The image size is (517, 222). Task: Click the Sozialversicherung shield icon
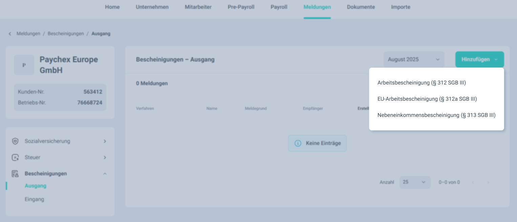[15, 141]
